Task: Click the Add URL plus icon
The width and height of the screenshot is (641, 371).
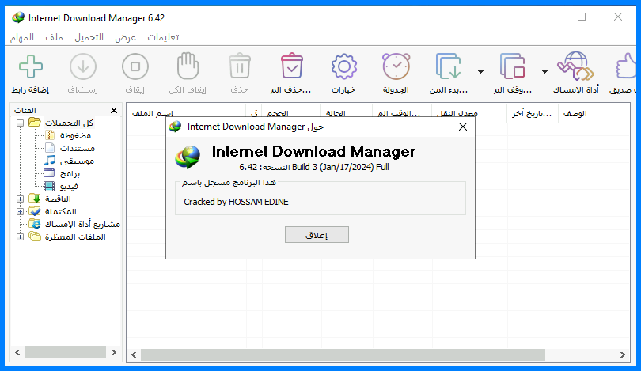Action: click(x=31, y=66)
